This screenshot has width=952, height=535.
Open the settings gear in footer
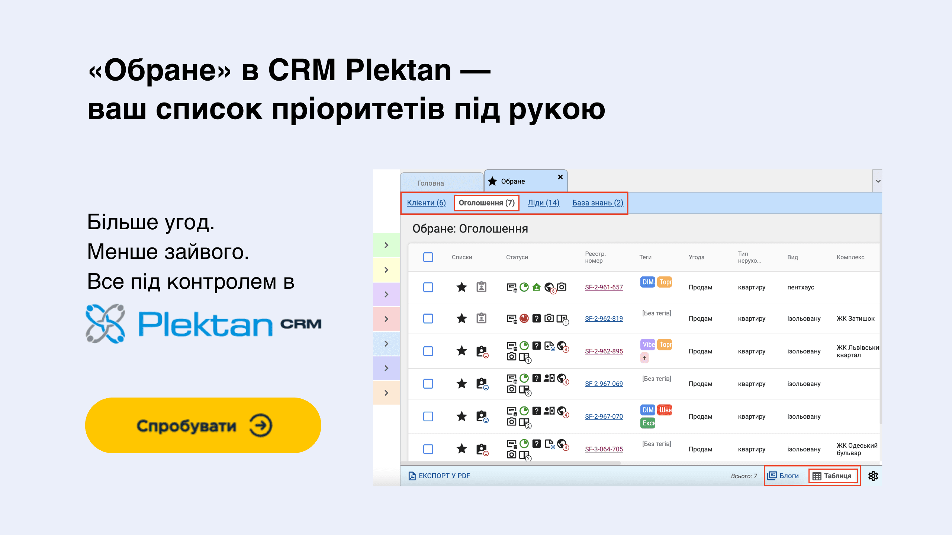point(873,476)
